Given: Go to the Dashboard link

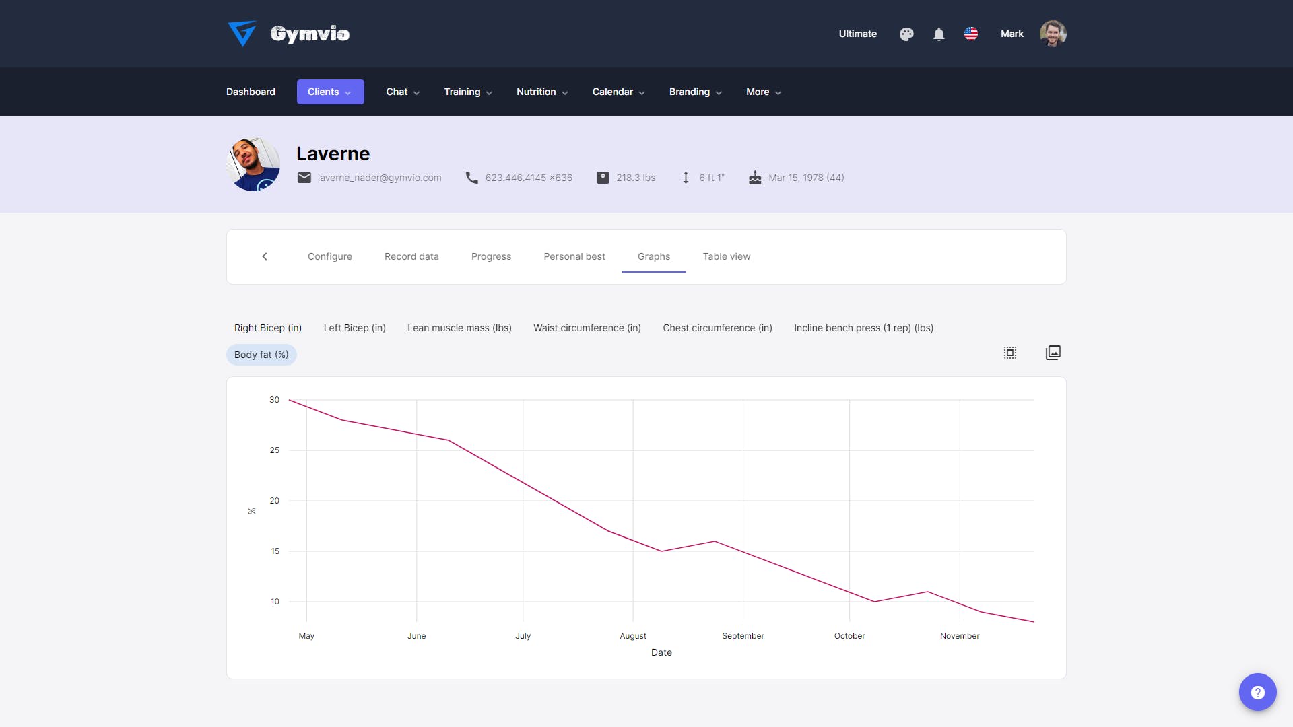Looking at the screenshot, I should pyautogui.click(x=251, y=92).
